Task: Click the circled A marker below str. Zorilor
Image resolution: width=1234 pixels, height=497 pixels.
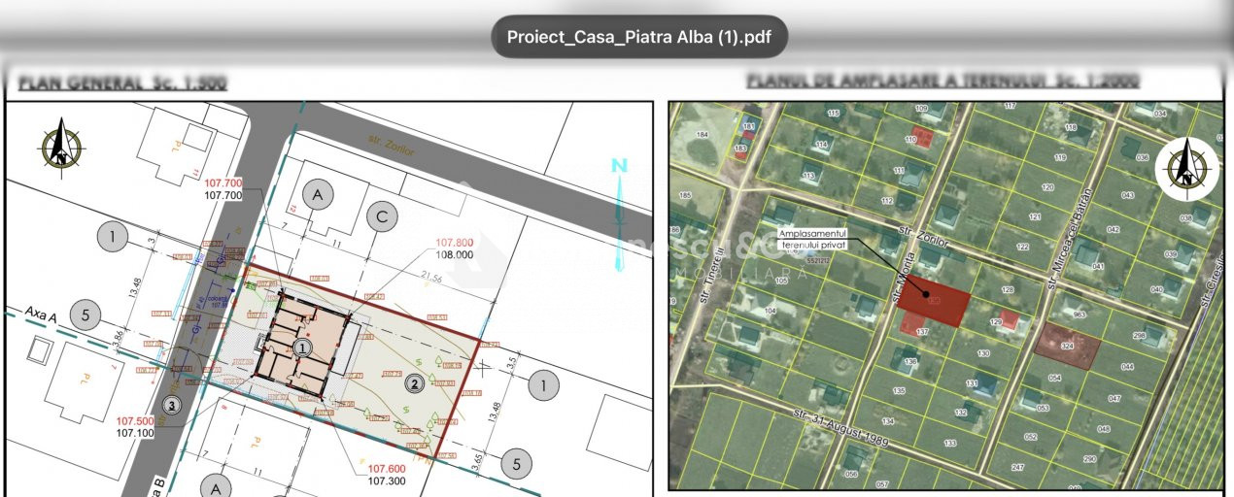Action: (x=317, y=195)
